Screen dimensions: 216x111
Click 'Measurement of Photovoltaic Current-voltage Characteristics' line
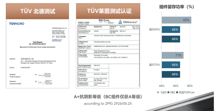(x=38, y=47)
